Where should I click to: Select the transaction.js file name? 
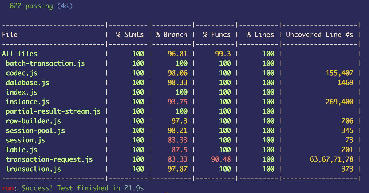click(33, 169)
